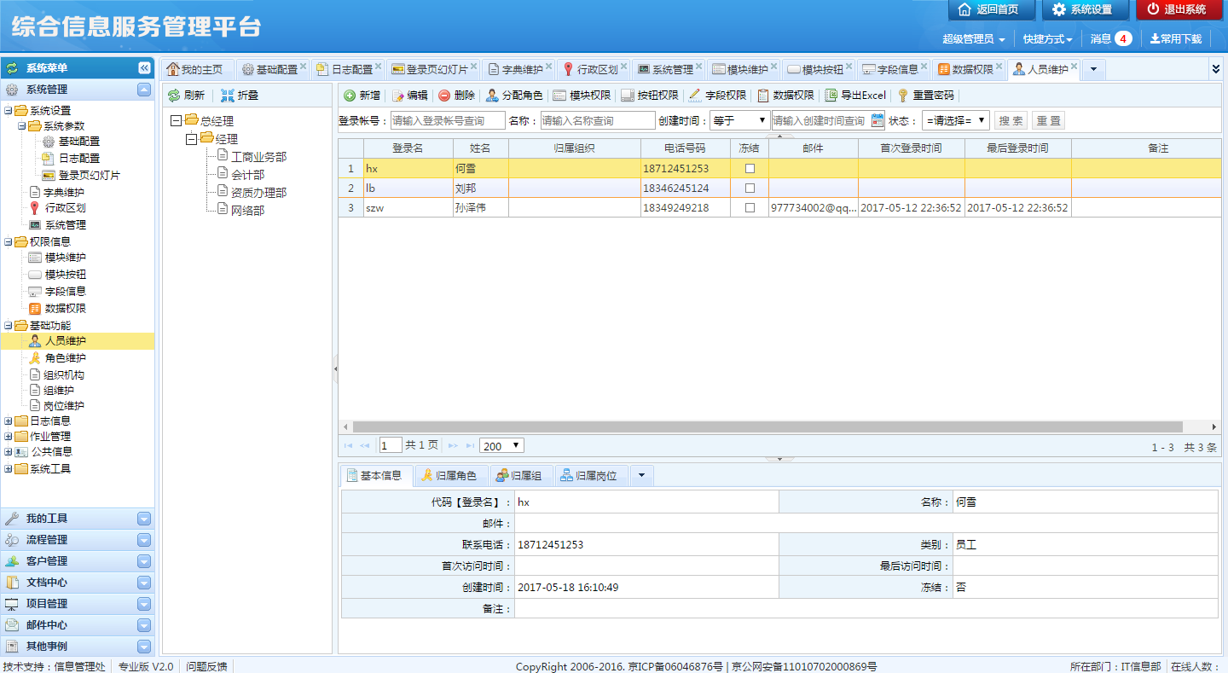Click the left panel splitter handle

(335, 368)
